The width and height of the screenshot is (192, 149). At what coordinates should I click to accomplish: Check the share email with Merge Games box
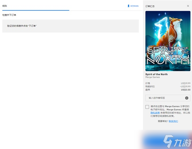[x=147, y=107]
